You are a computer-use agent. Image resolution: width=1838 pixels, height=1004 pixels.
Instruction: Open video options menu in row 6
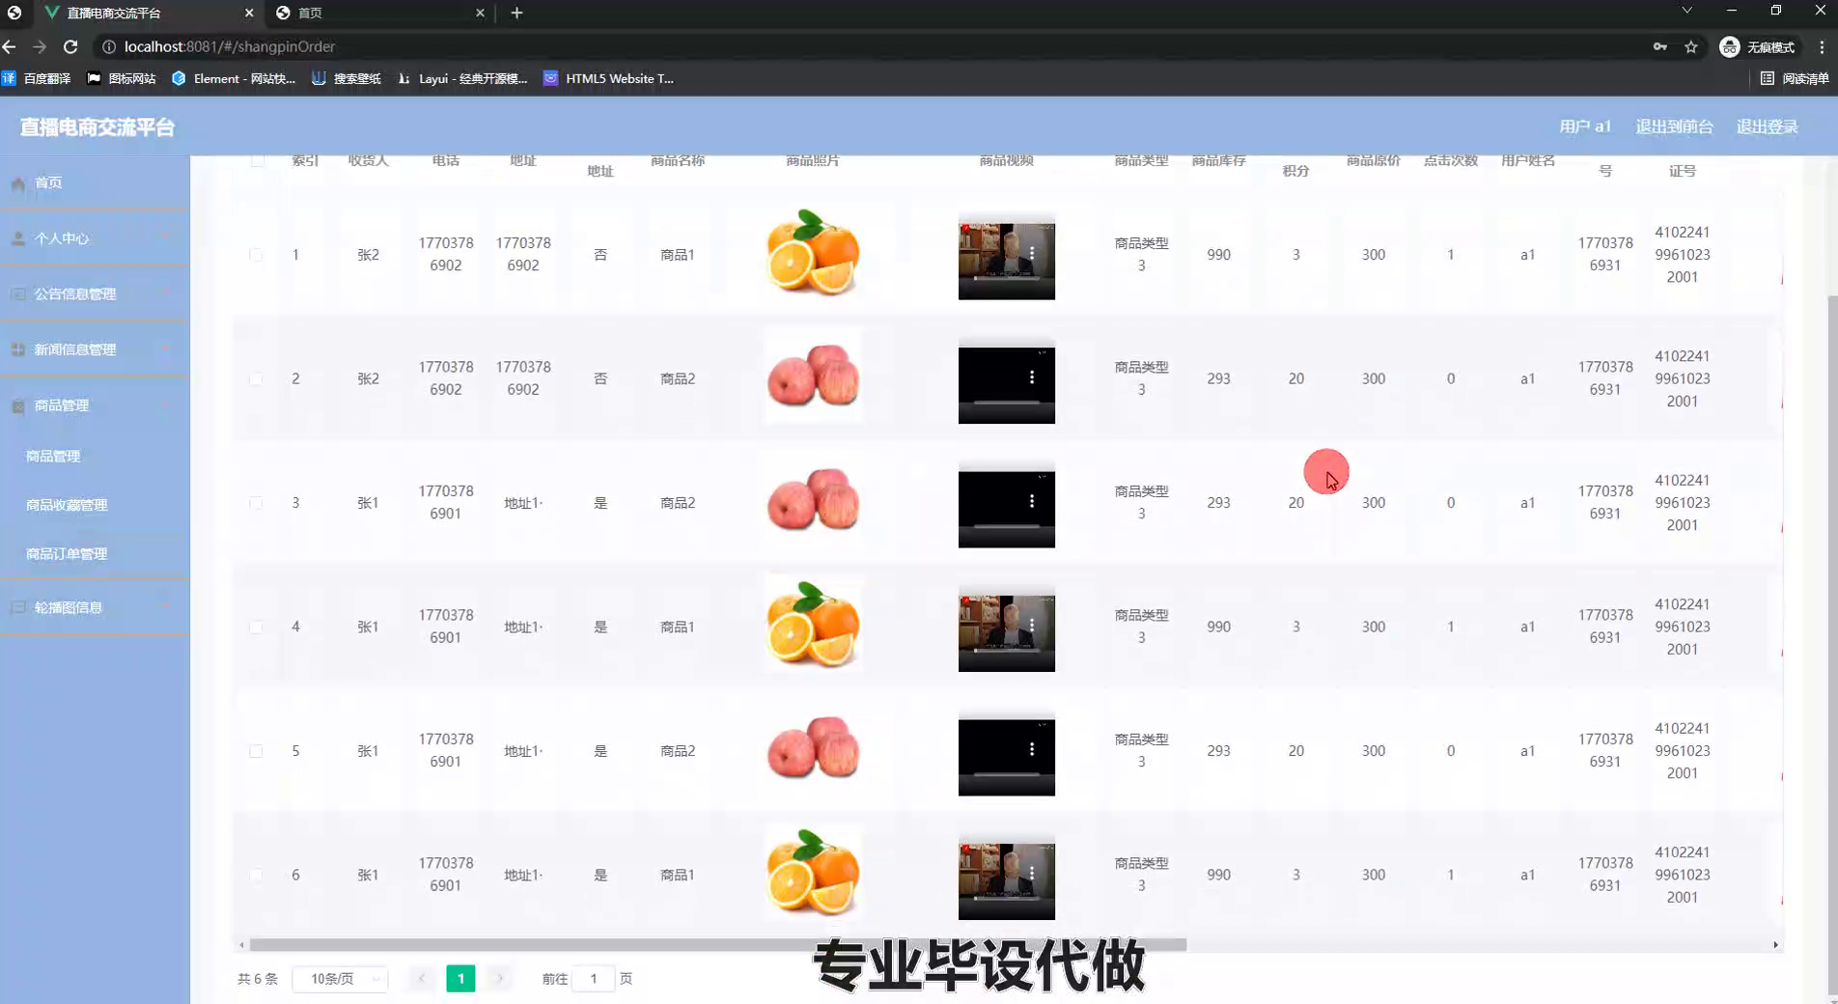tap(1032, 873)
